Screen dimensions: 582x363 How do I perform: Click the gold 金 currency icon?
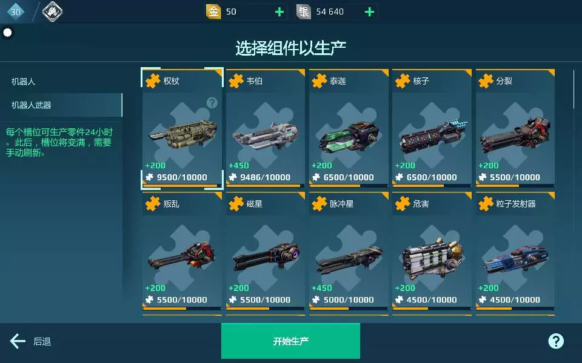click(213, 12)
